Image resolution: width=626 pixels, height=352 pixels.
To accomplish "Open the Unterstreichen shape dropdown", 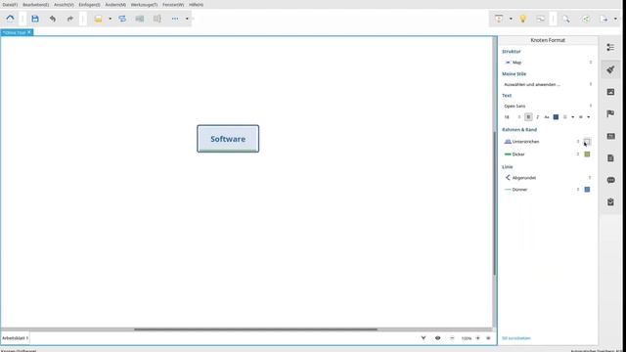I will click(x=541, y=142).
